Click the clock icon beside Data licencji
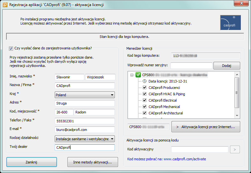This screenshot has width=251, height=173. click(x=144, y=81)
